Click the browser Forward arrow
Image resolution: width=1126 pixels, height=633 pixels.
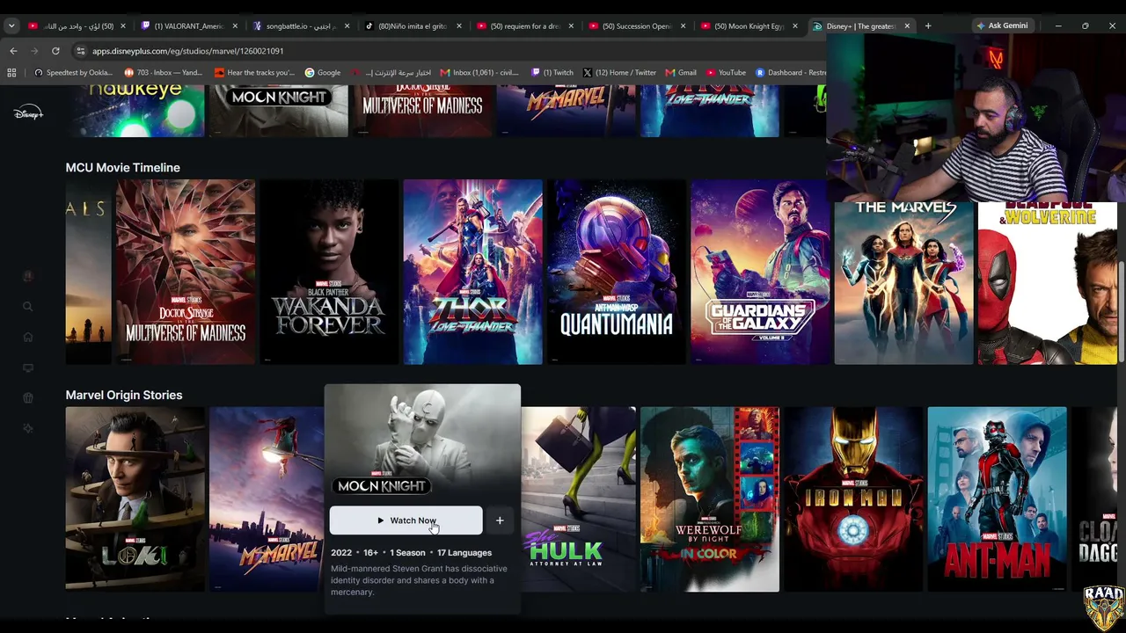(34, 51)
